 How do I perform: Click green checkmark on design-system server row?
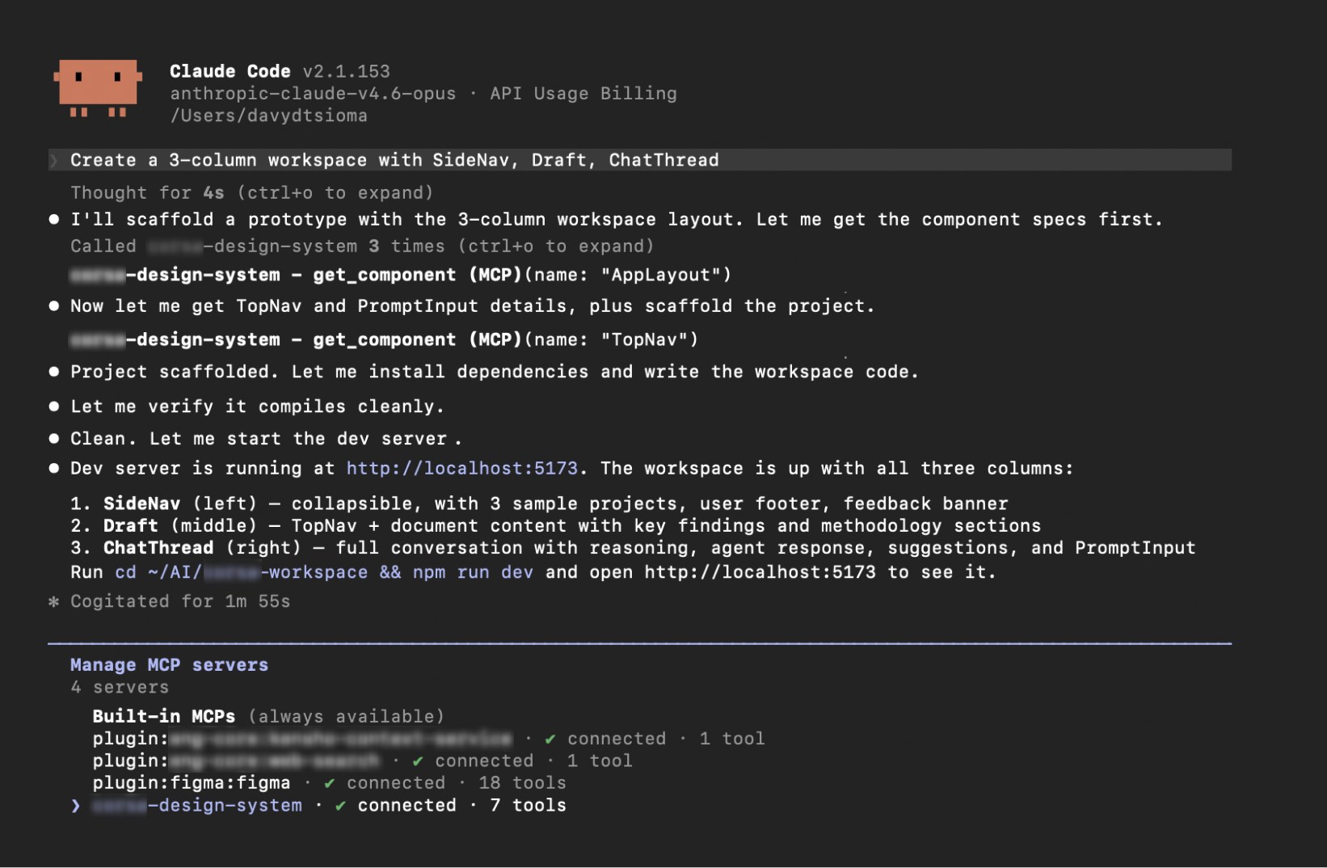tap(340, 806)
